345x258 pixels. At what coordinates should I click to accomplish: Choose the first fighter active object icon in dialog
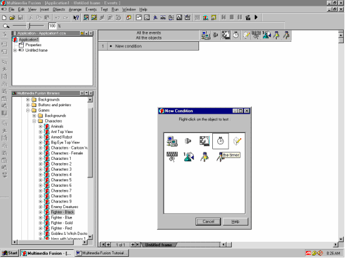pyautogui.click(x=204, y=157)
